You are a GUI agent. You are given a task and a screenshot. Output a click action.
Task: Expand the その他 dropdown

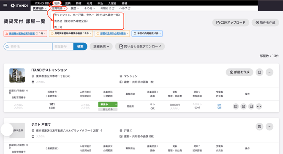pos(90,8)
